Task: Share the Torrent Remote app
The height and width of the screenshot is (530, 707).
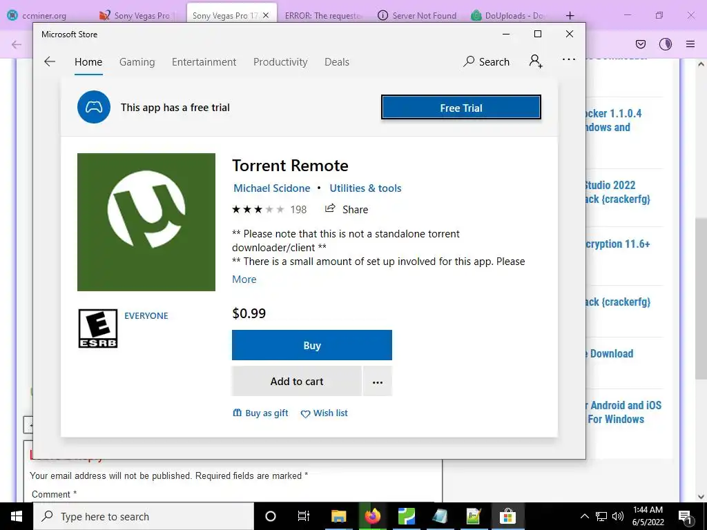Action: coord(347,209)
